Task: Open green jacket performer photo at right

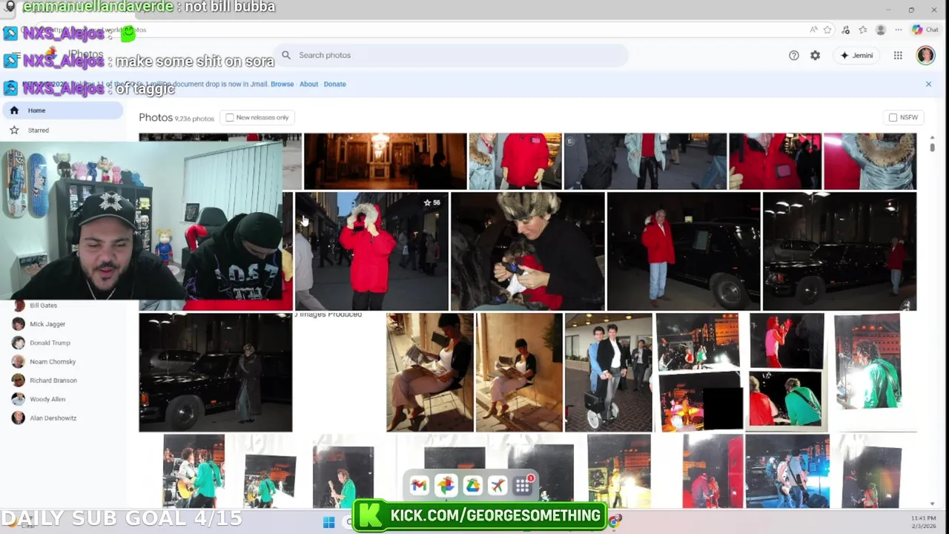Action: click(867, 361)
